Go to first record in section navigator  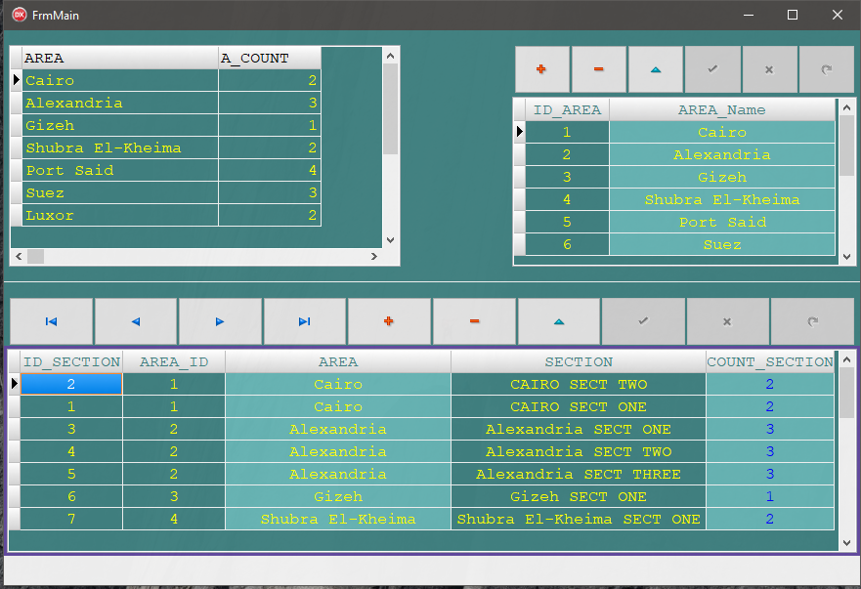(51, 321)
